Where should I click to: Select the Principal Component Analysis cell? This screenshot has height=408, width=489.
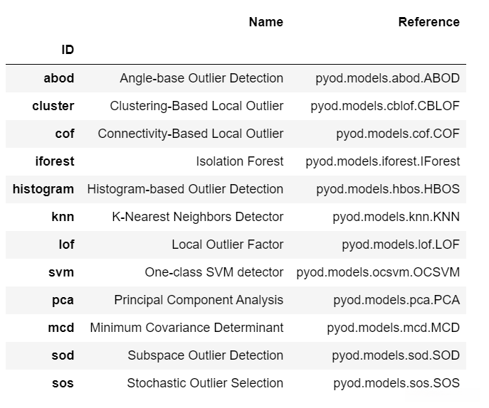pyautogui.click(x=199, y=300)
